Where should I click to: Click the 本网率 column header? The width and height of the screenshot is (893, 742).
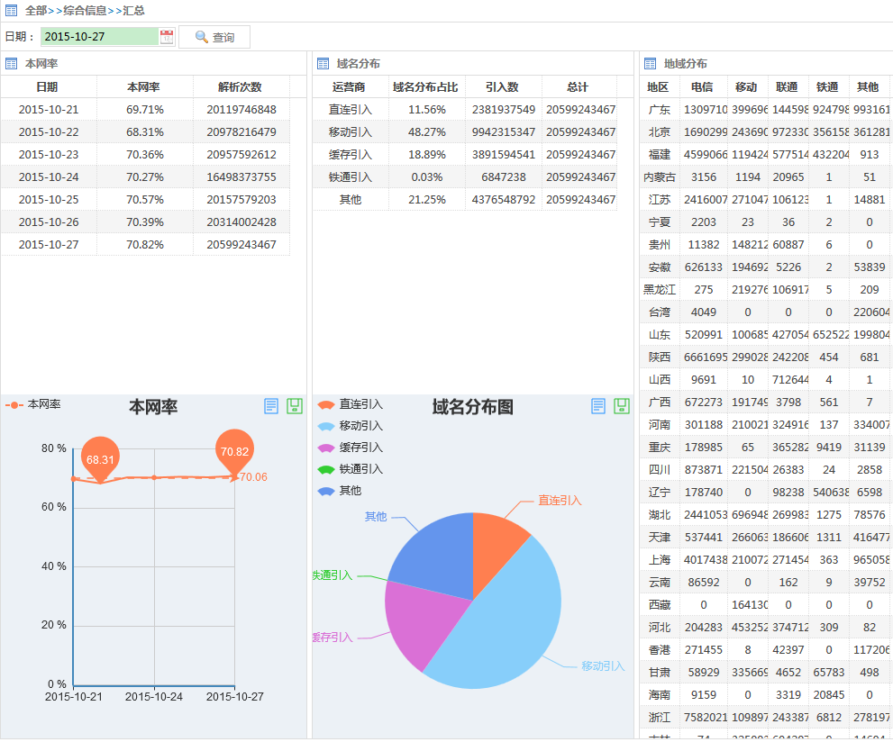click(143, 87)
